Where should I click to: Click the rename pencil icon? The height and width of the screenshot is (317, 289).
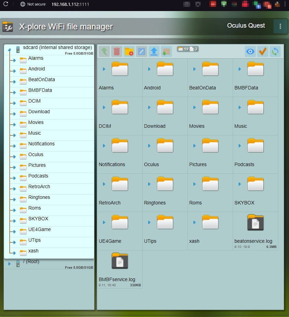click(142, 51)
